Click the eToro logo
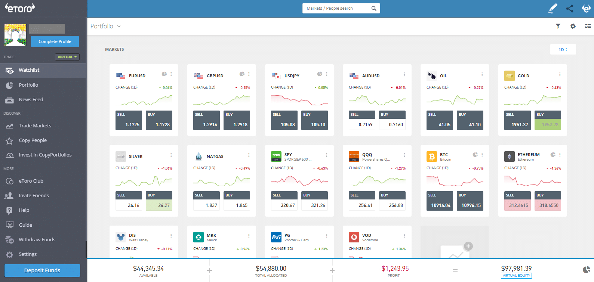This screenshot has height=282, width=594. click(x=20, y=8)
